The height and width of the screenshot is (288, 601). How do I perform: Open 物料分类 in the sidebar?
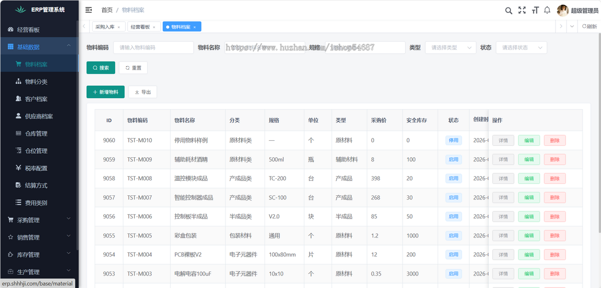[x=39, y=82]
